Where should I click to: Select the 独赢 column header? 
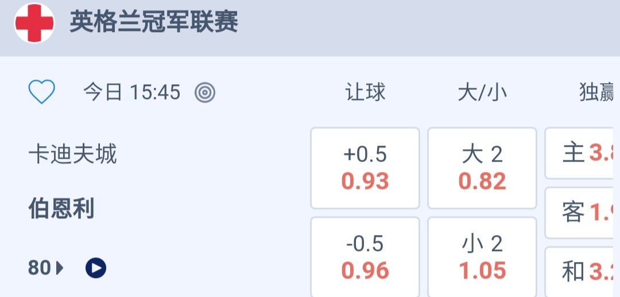pyautogui.click(x=597, y=92)
